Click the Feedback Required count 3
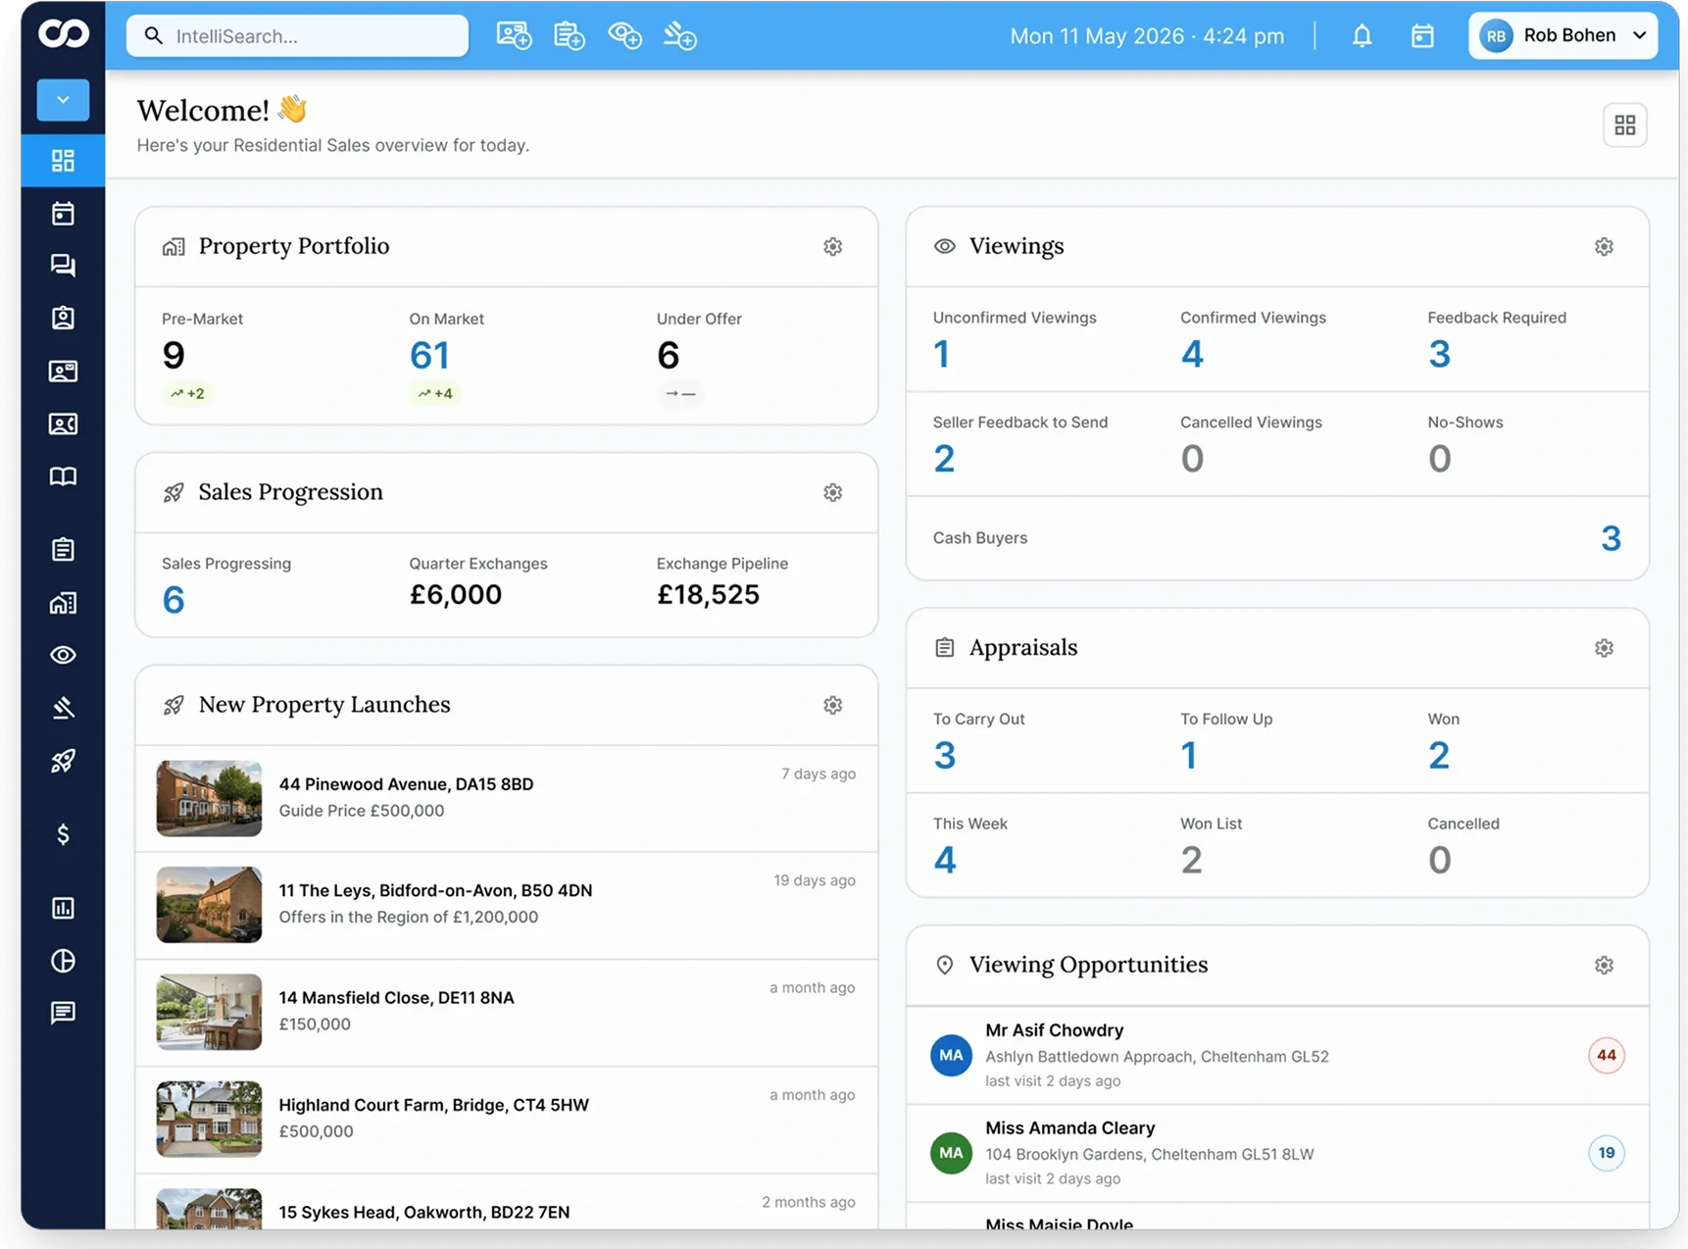1688x1249 pixels. click(x=1439, y=354)
